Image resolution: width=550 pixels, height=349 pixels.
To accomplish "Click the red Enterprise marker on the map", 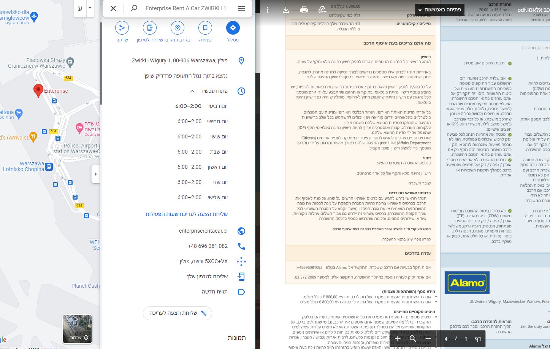I will coord(38,91).
